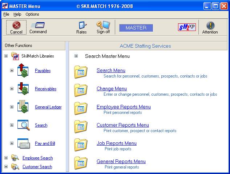Click the Employee Reports Menu folder icon
Image resolution: width=230 pixels, height=174 pixels.
pos(81,108)
